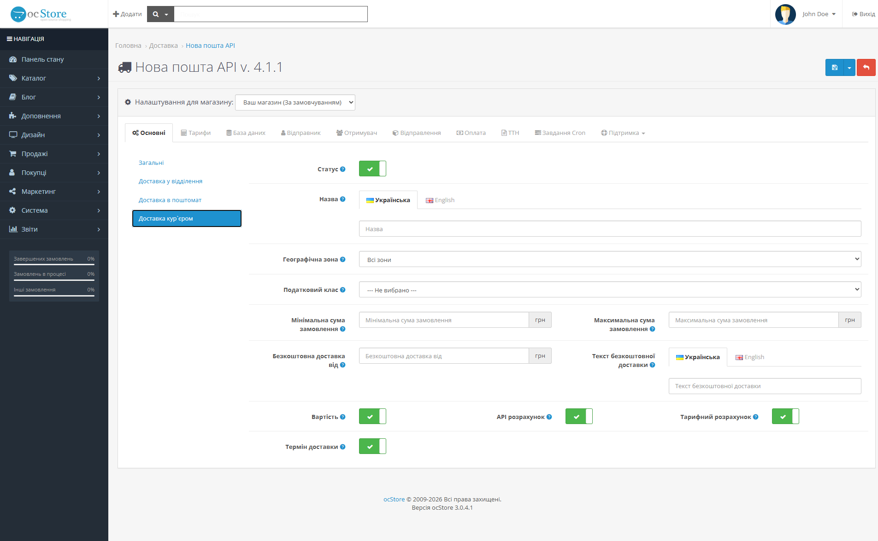Switch to the Тарифи tab
This screenshot has height=541, width=878.
pos(195,133)
